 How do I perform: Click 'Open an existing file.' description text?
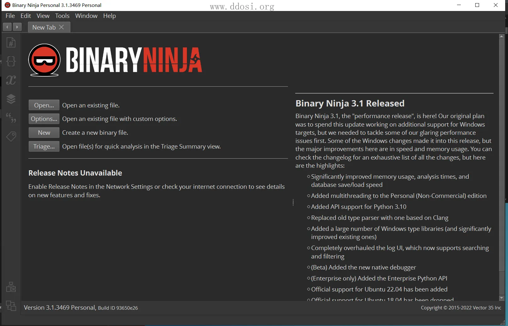[91, 105]
